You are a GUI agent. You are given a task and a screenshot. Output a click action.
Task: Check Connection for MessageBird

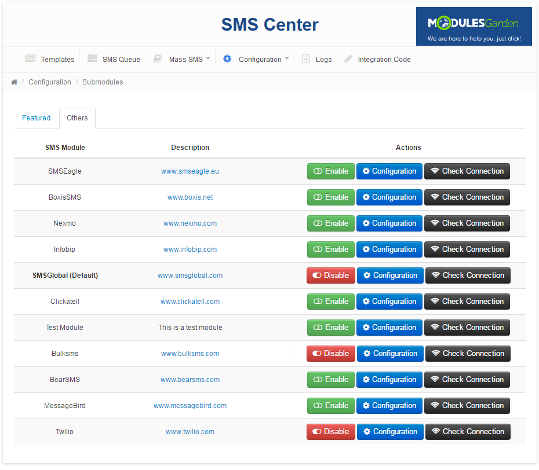point(467,406)
